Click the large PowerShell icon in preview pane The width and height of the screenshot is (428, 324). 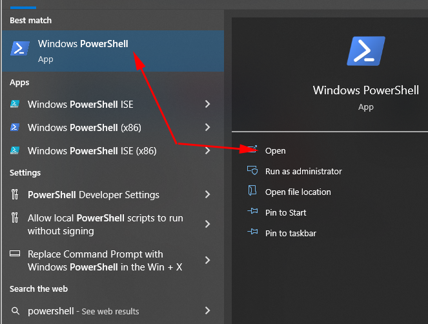366,51
